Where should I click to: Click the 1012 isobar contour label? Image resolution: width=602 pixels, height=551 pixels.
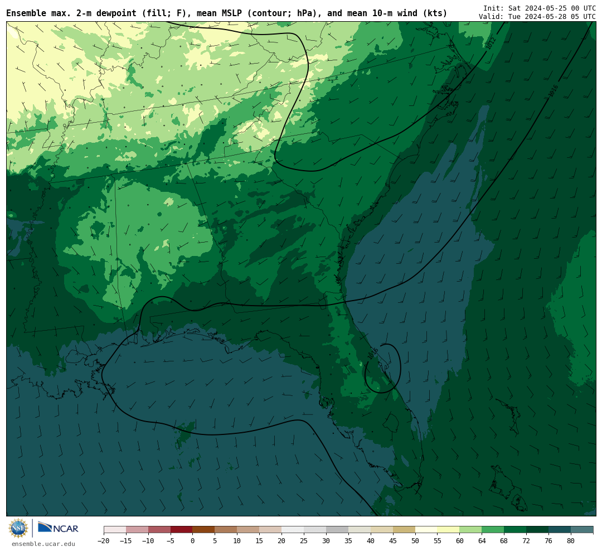(490, 42)
